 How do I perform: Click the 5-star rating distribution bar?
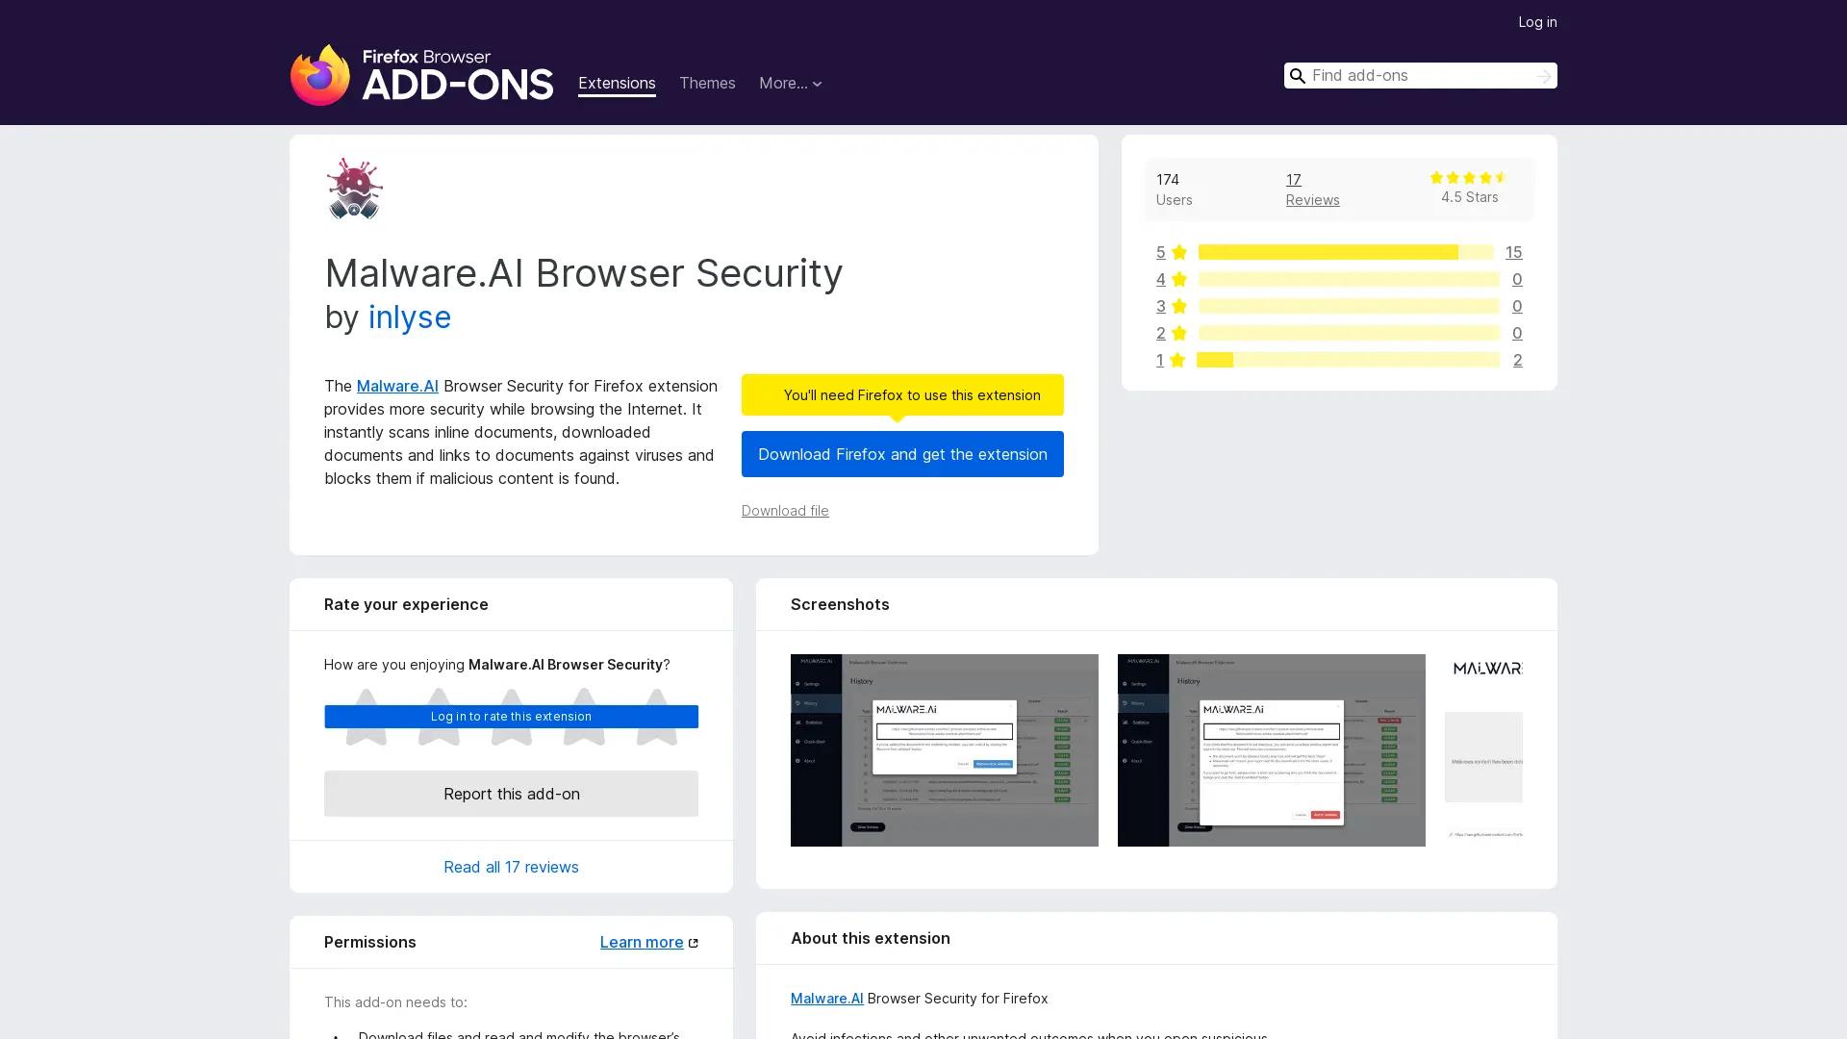click(x=1345, y=252)
